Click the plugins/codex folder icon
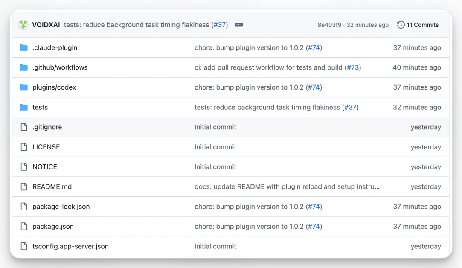This screenshot has width=462, height=268. (24, 87)
